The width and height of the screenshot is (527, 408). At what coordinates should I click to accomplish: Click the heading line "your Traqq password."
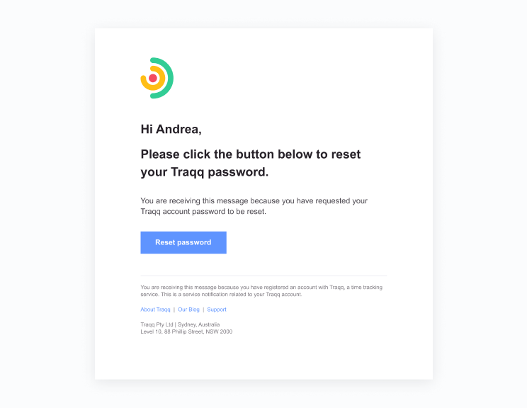204,172
